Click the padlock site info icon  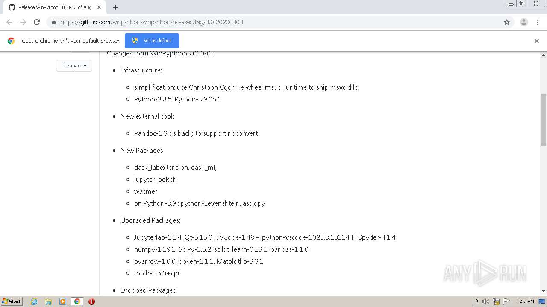[x=53, y=22]
